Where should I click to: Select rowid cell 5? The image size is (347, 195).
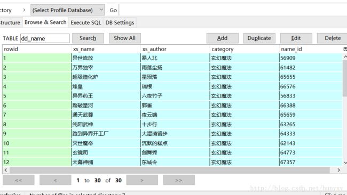[37, 96]
